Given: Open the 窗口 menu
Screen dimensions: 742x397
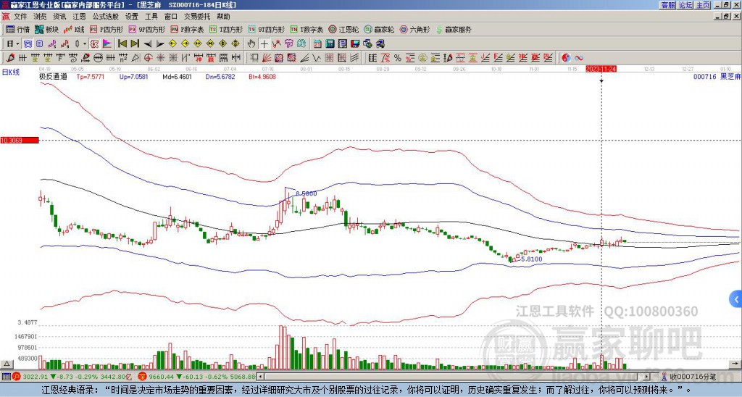Looking at the screenshot, I should tap(171, 17).
